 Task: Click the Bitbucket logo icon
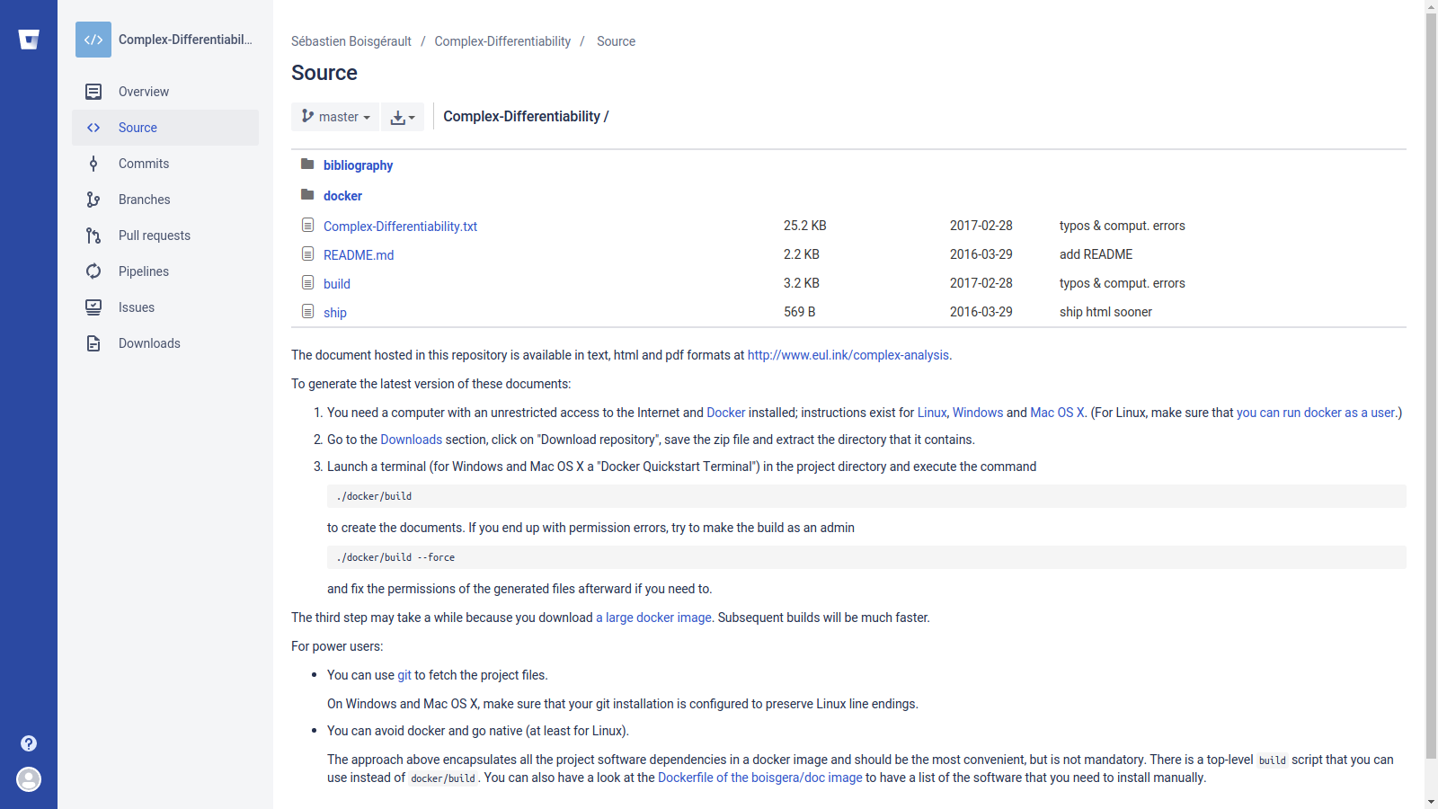point(29,40)
